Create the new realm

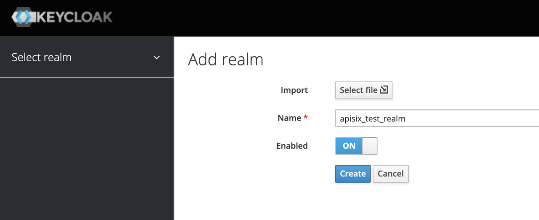click(x=353, y=174)
